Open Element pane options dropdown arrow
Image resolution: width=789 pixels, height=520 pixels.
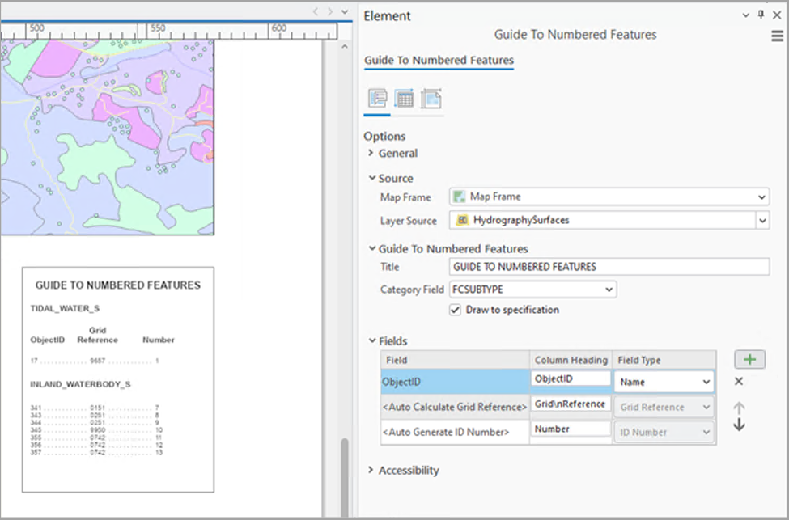[746, 15]
